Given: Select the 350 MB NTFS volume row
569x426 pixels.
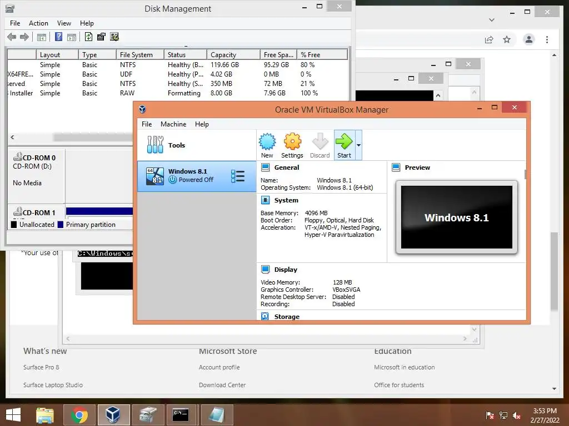Looking at the screenshot, I should 177,84.
